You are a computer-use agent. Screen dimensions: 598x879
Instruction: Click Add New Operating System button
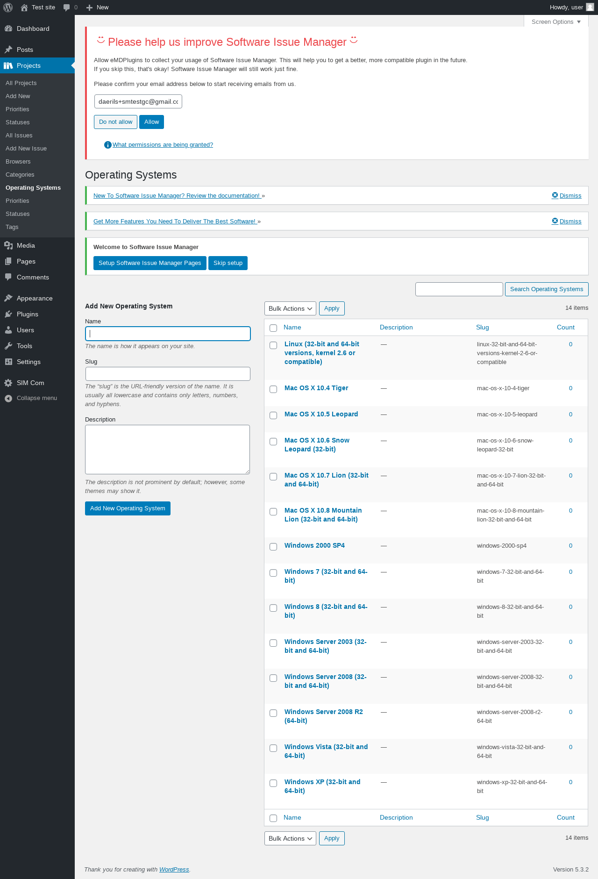click(128, 508)
